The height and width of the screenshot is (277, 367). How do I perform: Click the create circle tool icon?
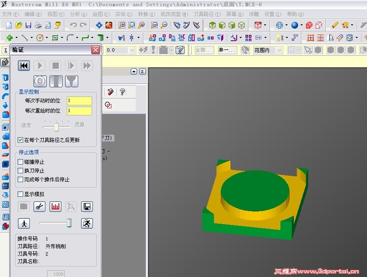[40, 38]
